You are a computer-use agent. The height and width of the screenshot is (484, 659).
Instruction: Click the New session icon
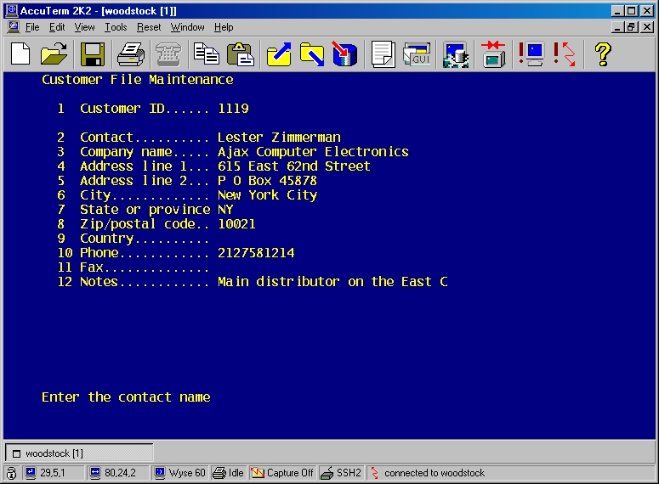pyautogui.click(x=20, y=54)
